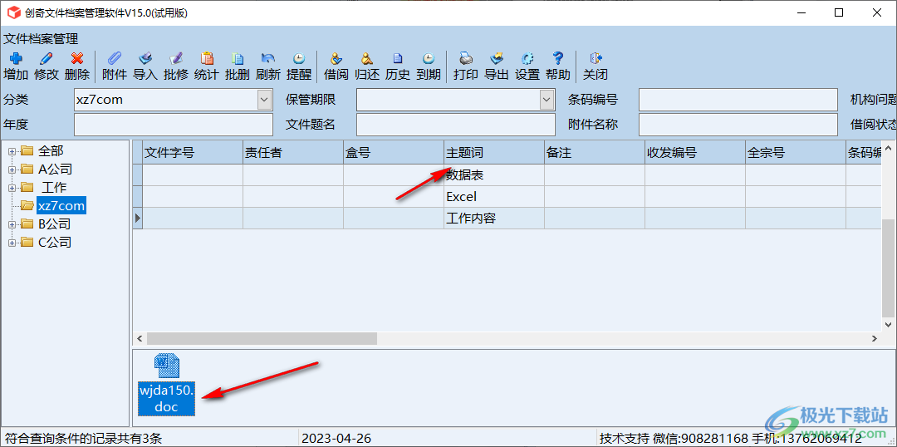Click the horizontal scrollbar thumb under the table
Screen dimensions: 897x447
tap(262, 338)
